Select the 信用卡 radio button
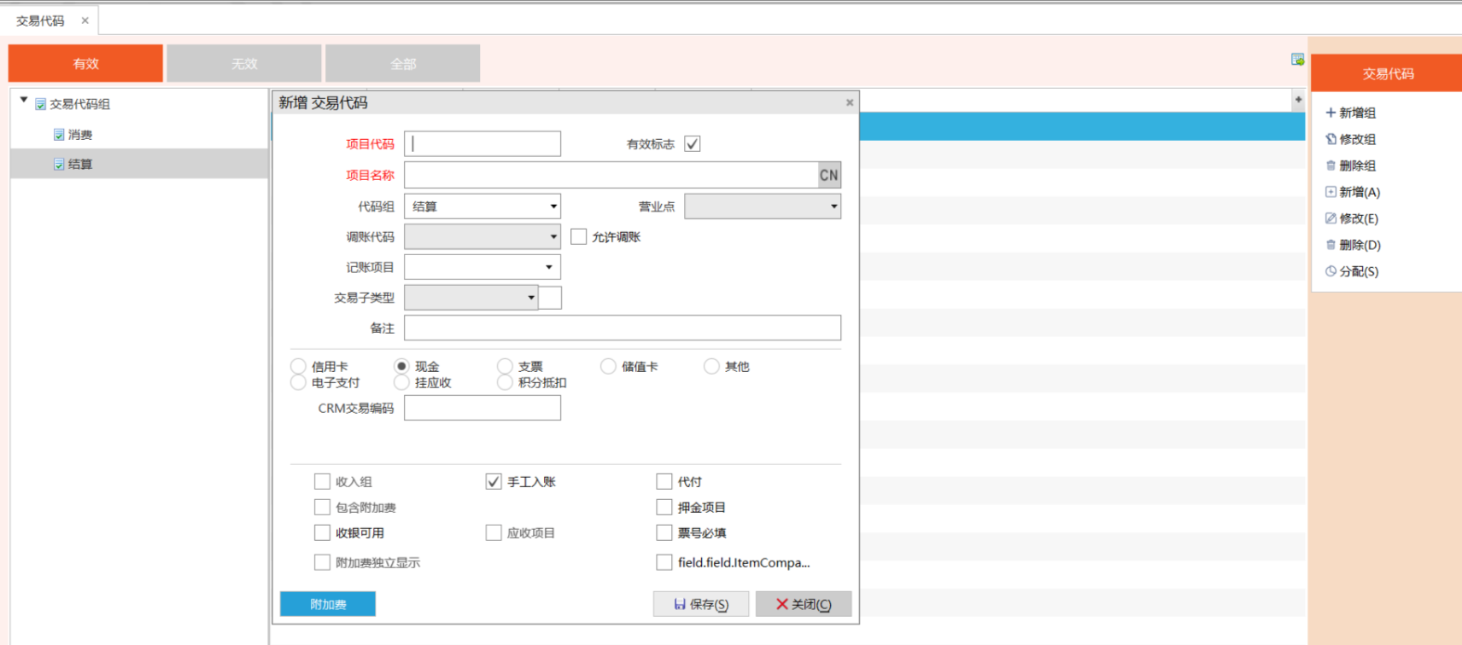 tap(298, 367)
